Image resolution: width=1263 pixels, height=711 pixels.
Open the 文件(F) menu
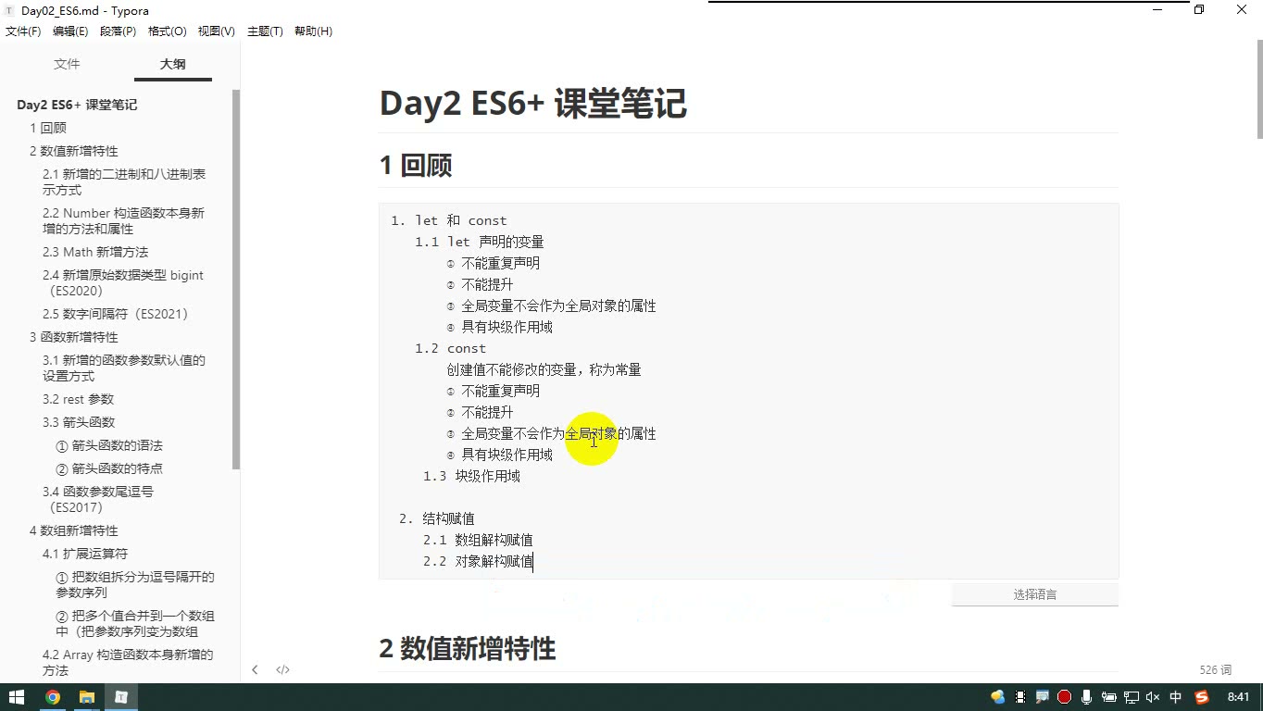[23, 31]
